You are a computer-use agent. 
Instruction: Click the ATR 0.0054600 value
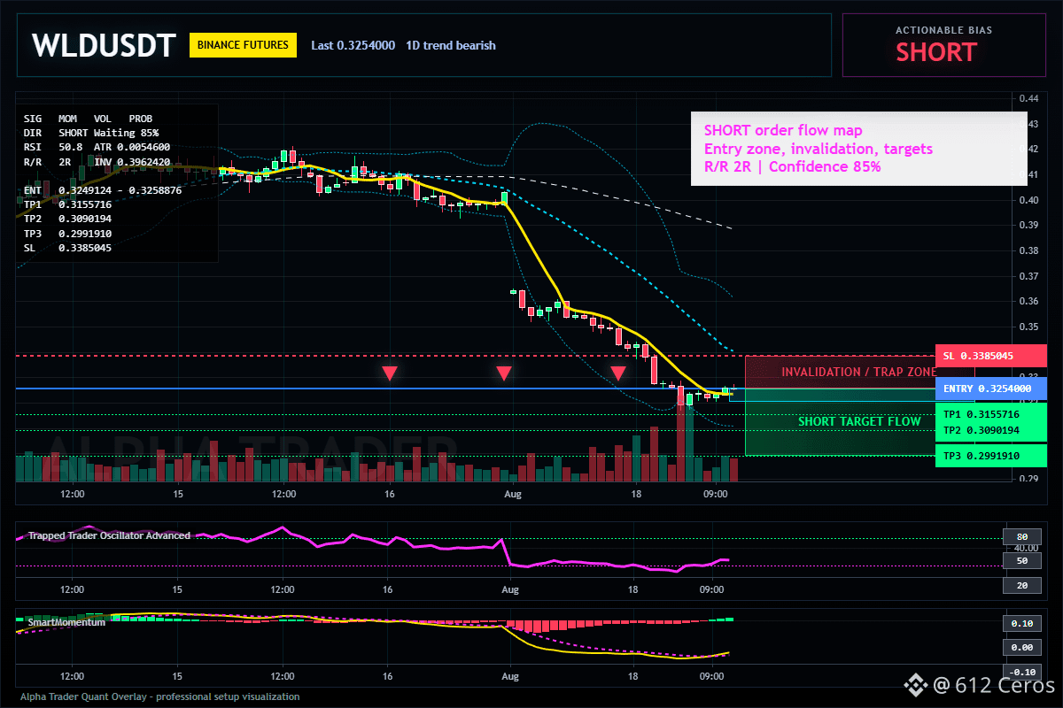[x=132, y=147]
